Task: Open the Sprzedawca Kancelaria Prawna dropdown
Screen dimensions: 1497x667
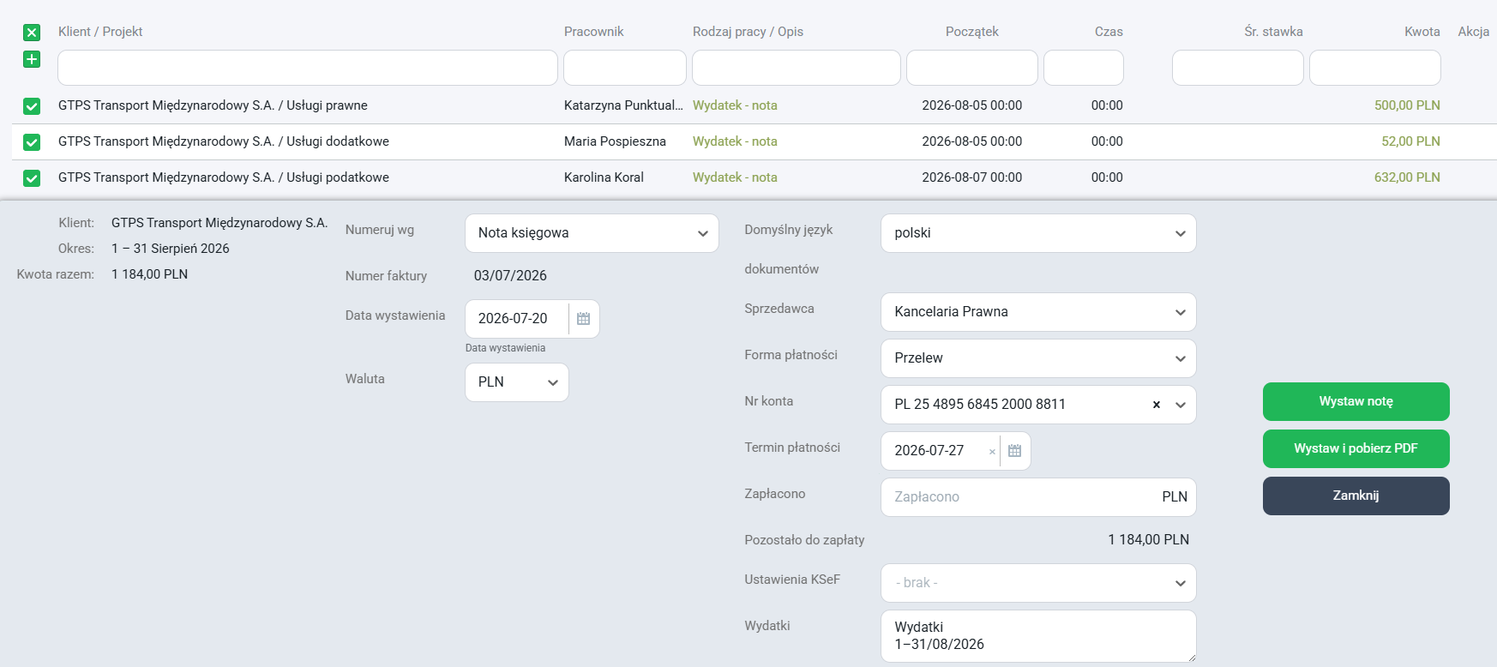Action: (x=1038, y=312)
